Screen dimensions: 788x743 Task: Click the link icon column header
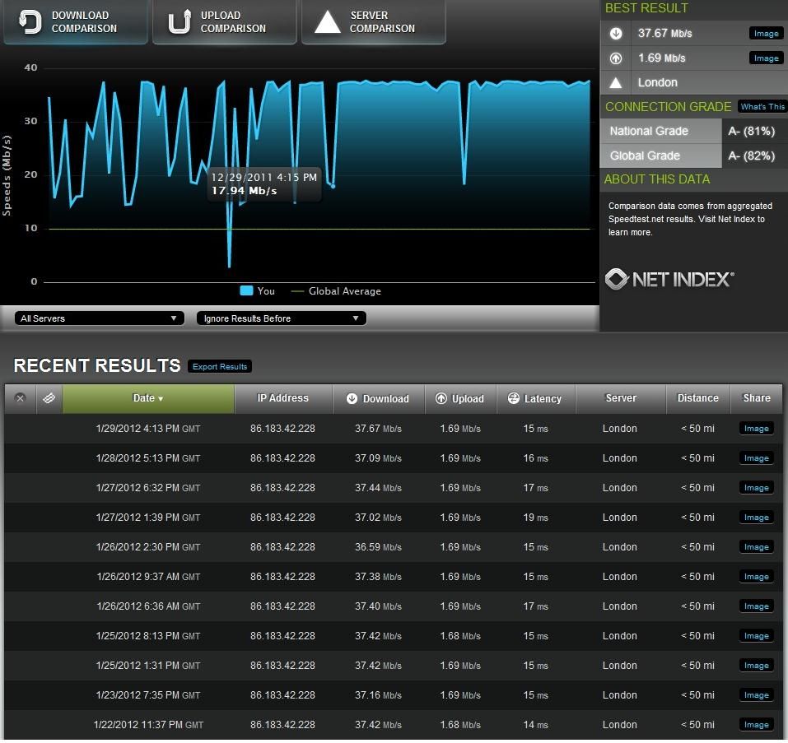49,398
